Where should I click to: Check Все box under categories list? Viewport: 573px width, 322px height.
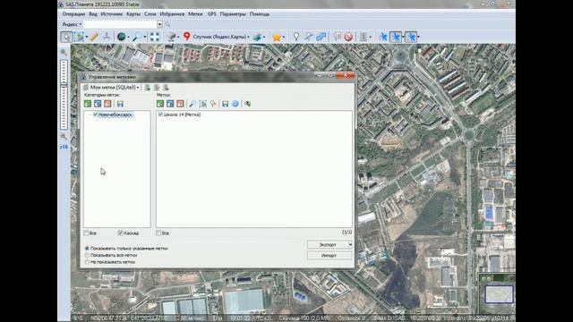pyautogui.click(x=86, y=233)
